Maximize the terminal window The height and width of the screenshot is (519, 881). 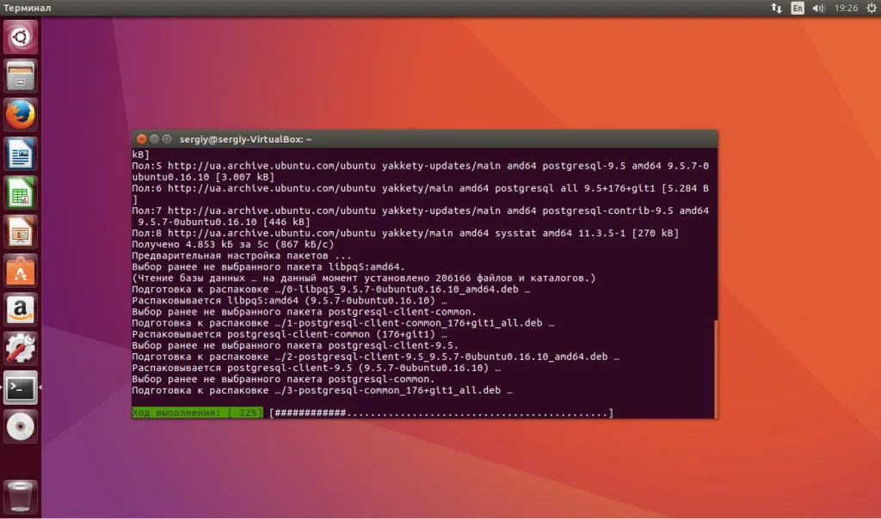click(x=167, y=138)
